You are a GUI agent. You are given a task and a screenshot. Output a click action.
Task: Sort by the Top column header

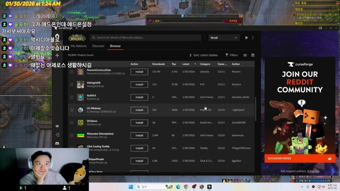[x=174, y=64]
